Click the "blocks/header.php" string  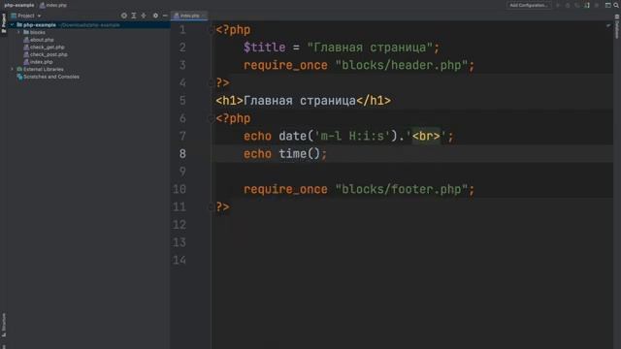coord(401,65)
